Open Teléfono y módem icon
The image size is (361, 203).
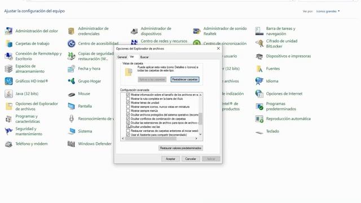(x=9, y=144)
